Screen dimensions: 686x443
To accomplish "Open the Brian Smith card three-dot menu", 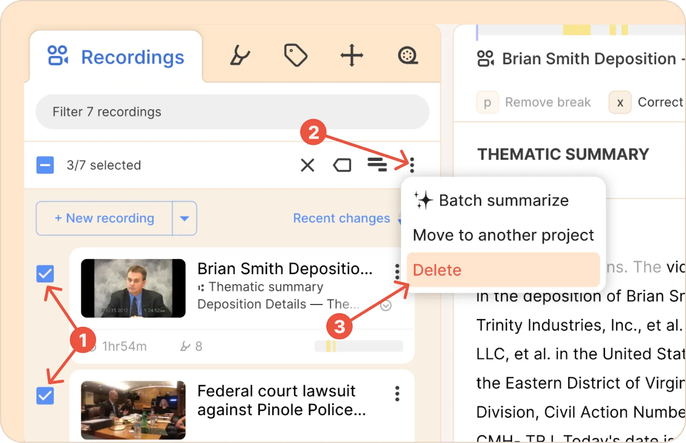I will [x=397, y=271].
